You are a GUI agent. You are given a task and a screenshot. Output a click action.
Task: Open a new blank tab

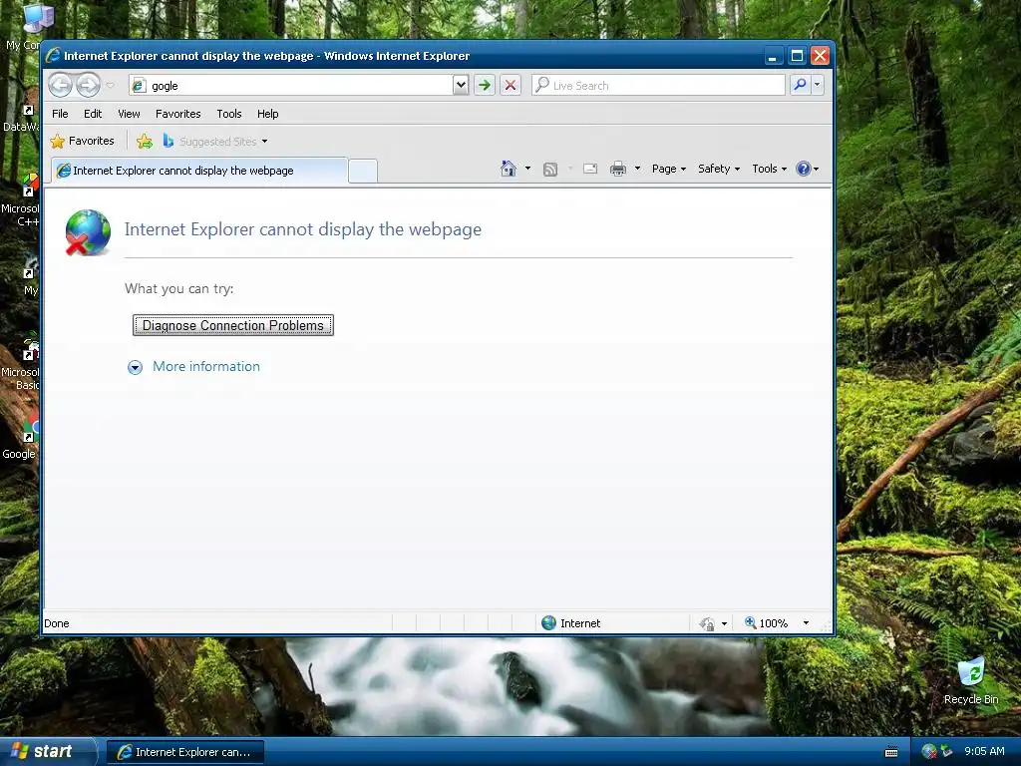click(363, 171)
